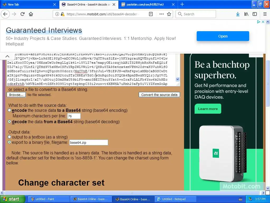The width and height of the screenshot is (270, 203).
Task: Switch to Untitled - Notepad taskbar window
Action: (176, 199)
